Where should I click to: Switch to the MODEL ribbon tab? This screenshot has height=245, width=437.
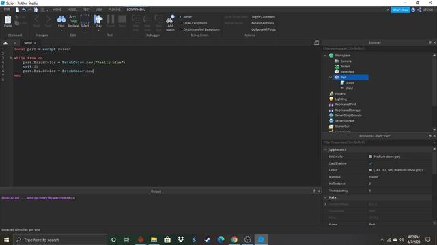point(72,10)
